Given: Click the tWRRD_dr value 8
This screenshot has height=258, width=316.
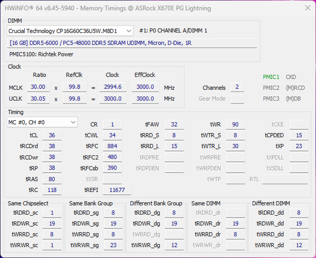Looking at the screenshot, I should [235, 234].
